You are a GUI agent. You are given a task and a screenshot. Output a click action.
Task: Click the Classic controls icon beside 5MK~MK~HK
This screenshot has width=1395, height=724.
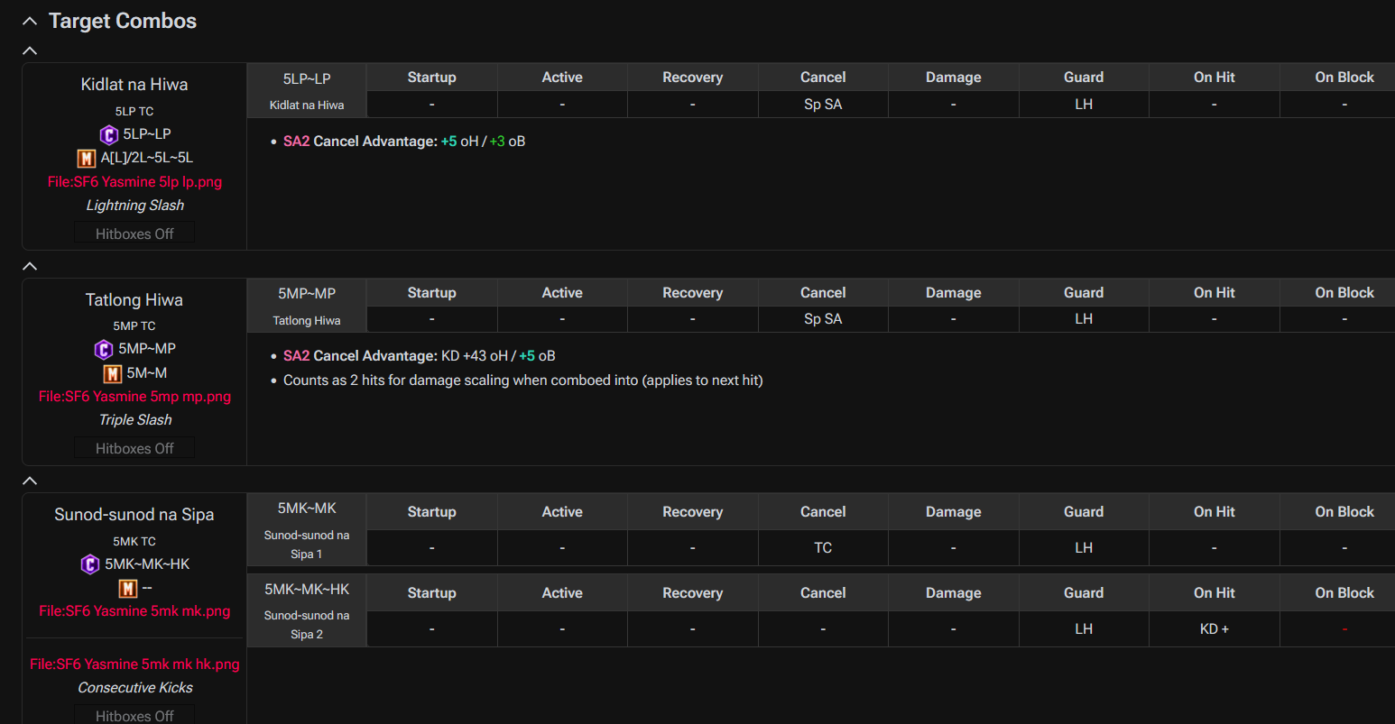pos(90,564)
